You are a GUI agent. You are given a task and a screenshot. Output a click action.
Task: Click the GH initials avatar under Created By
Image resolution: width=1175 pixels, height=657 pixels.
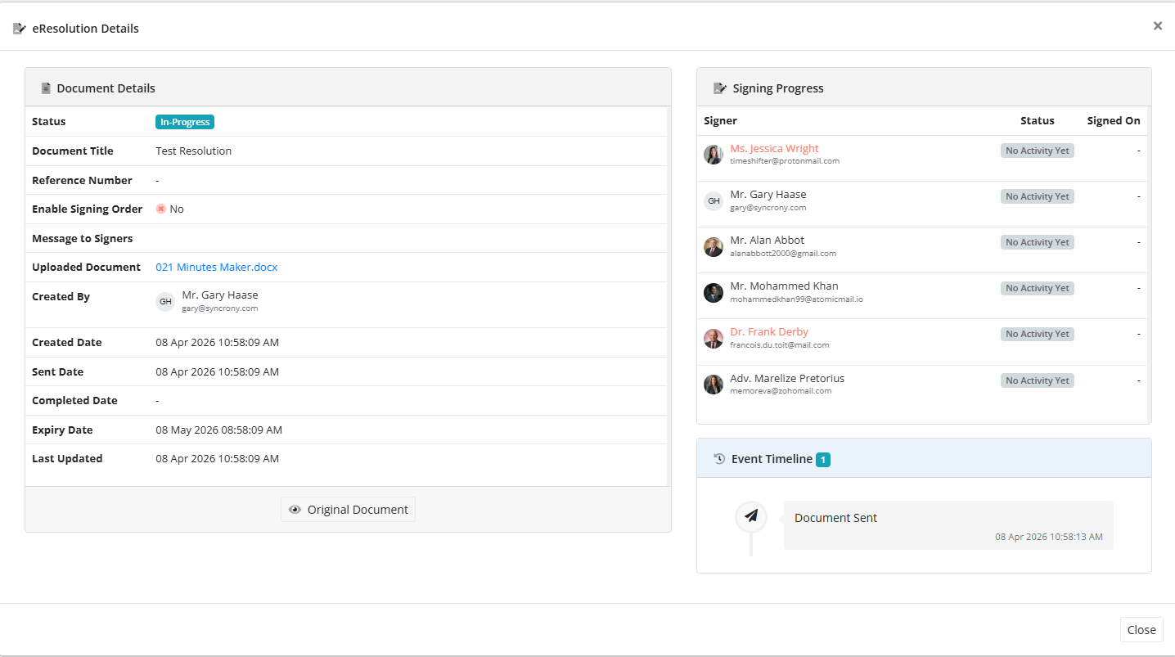click(165, 301)
